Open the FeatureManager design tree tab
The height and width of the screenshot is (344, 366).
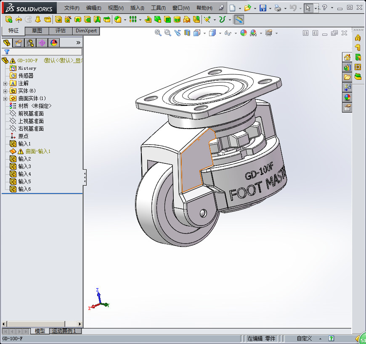pyautogui.click(x=7, y=43)
